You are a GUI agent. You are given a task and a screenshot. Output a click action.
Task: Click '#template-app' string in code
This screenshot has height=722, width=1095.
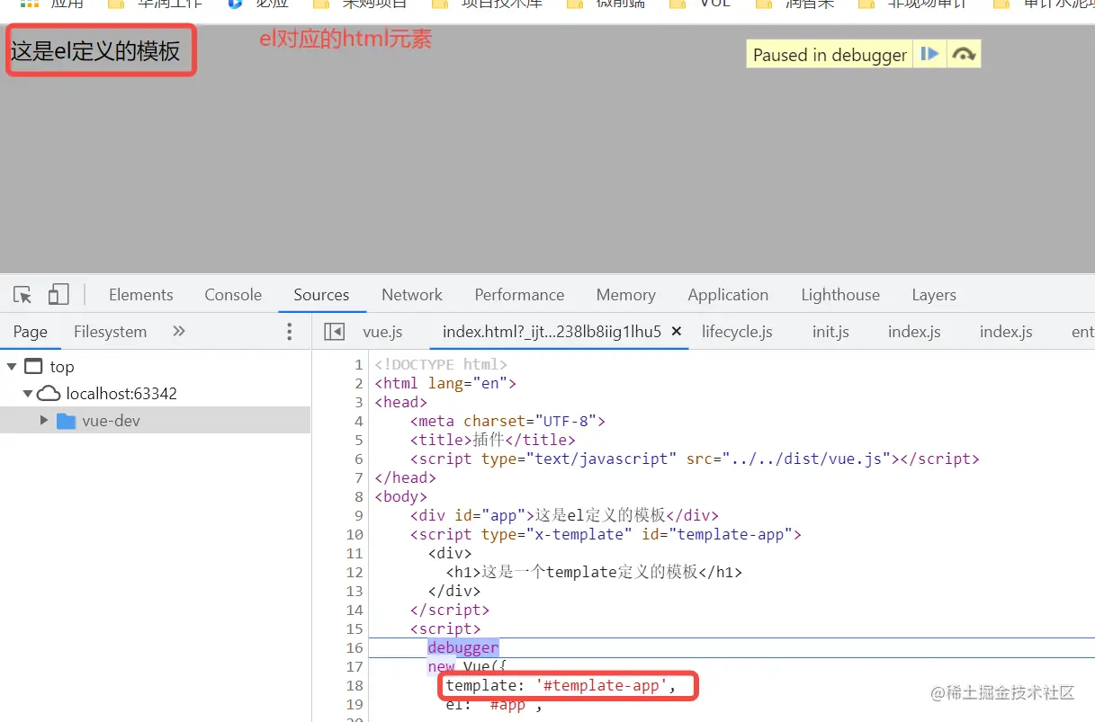(601, 685)
